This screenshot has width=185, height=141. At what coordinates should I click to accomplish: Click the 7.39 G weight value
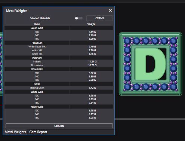point(92,36)
